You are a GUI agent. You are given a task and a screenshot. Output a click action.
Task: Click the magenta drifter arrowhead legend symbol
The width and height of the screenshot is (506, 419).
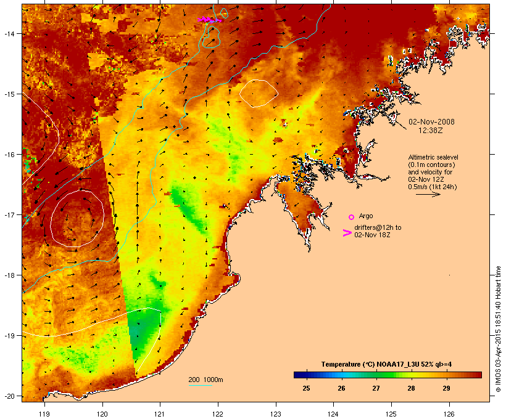click(x=347, y=233)
